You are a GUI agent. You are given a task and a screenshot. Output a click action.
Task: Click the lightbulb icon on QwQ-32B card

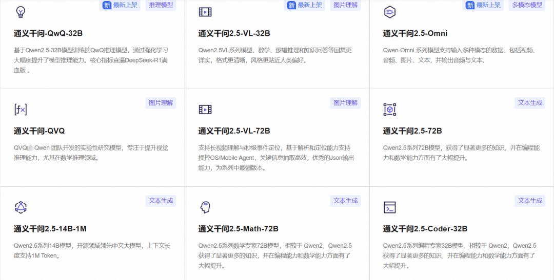click(x=21, y=12)
